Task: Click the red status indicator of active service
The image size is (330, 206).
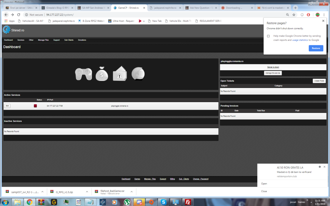Action: pos(35,106)
